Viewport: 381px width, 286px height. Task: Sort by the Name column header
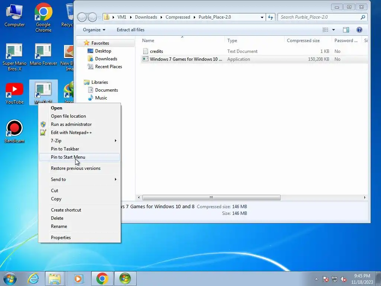point(182,41)
